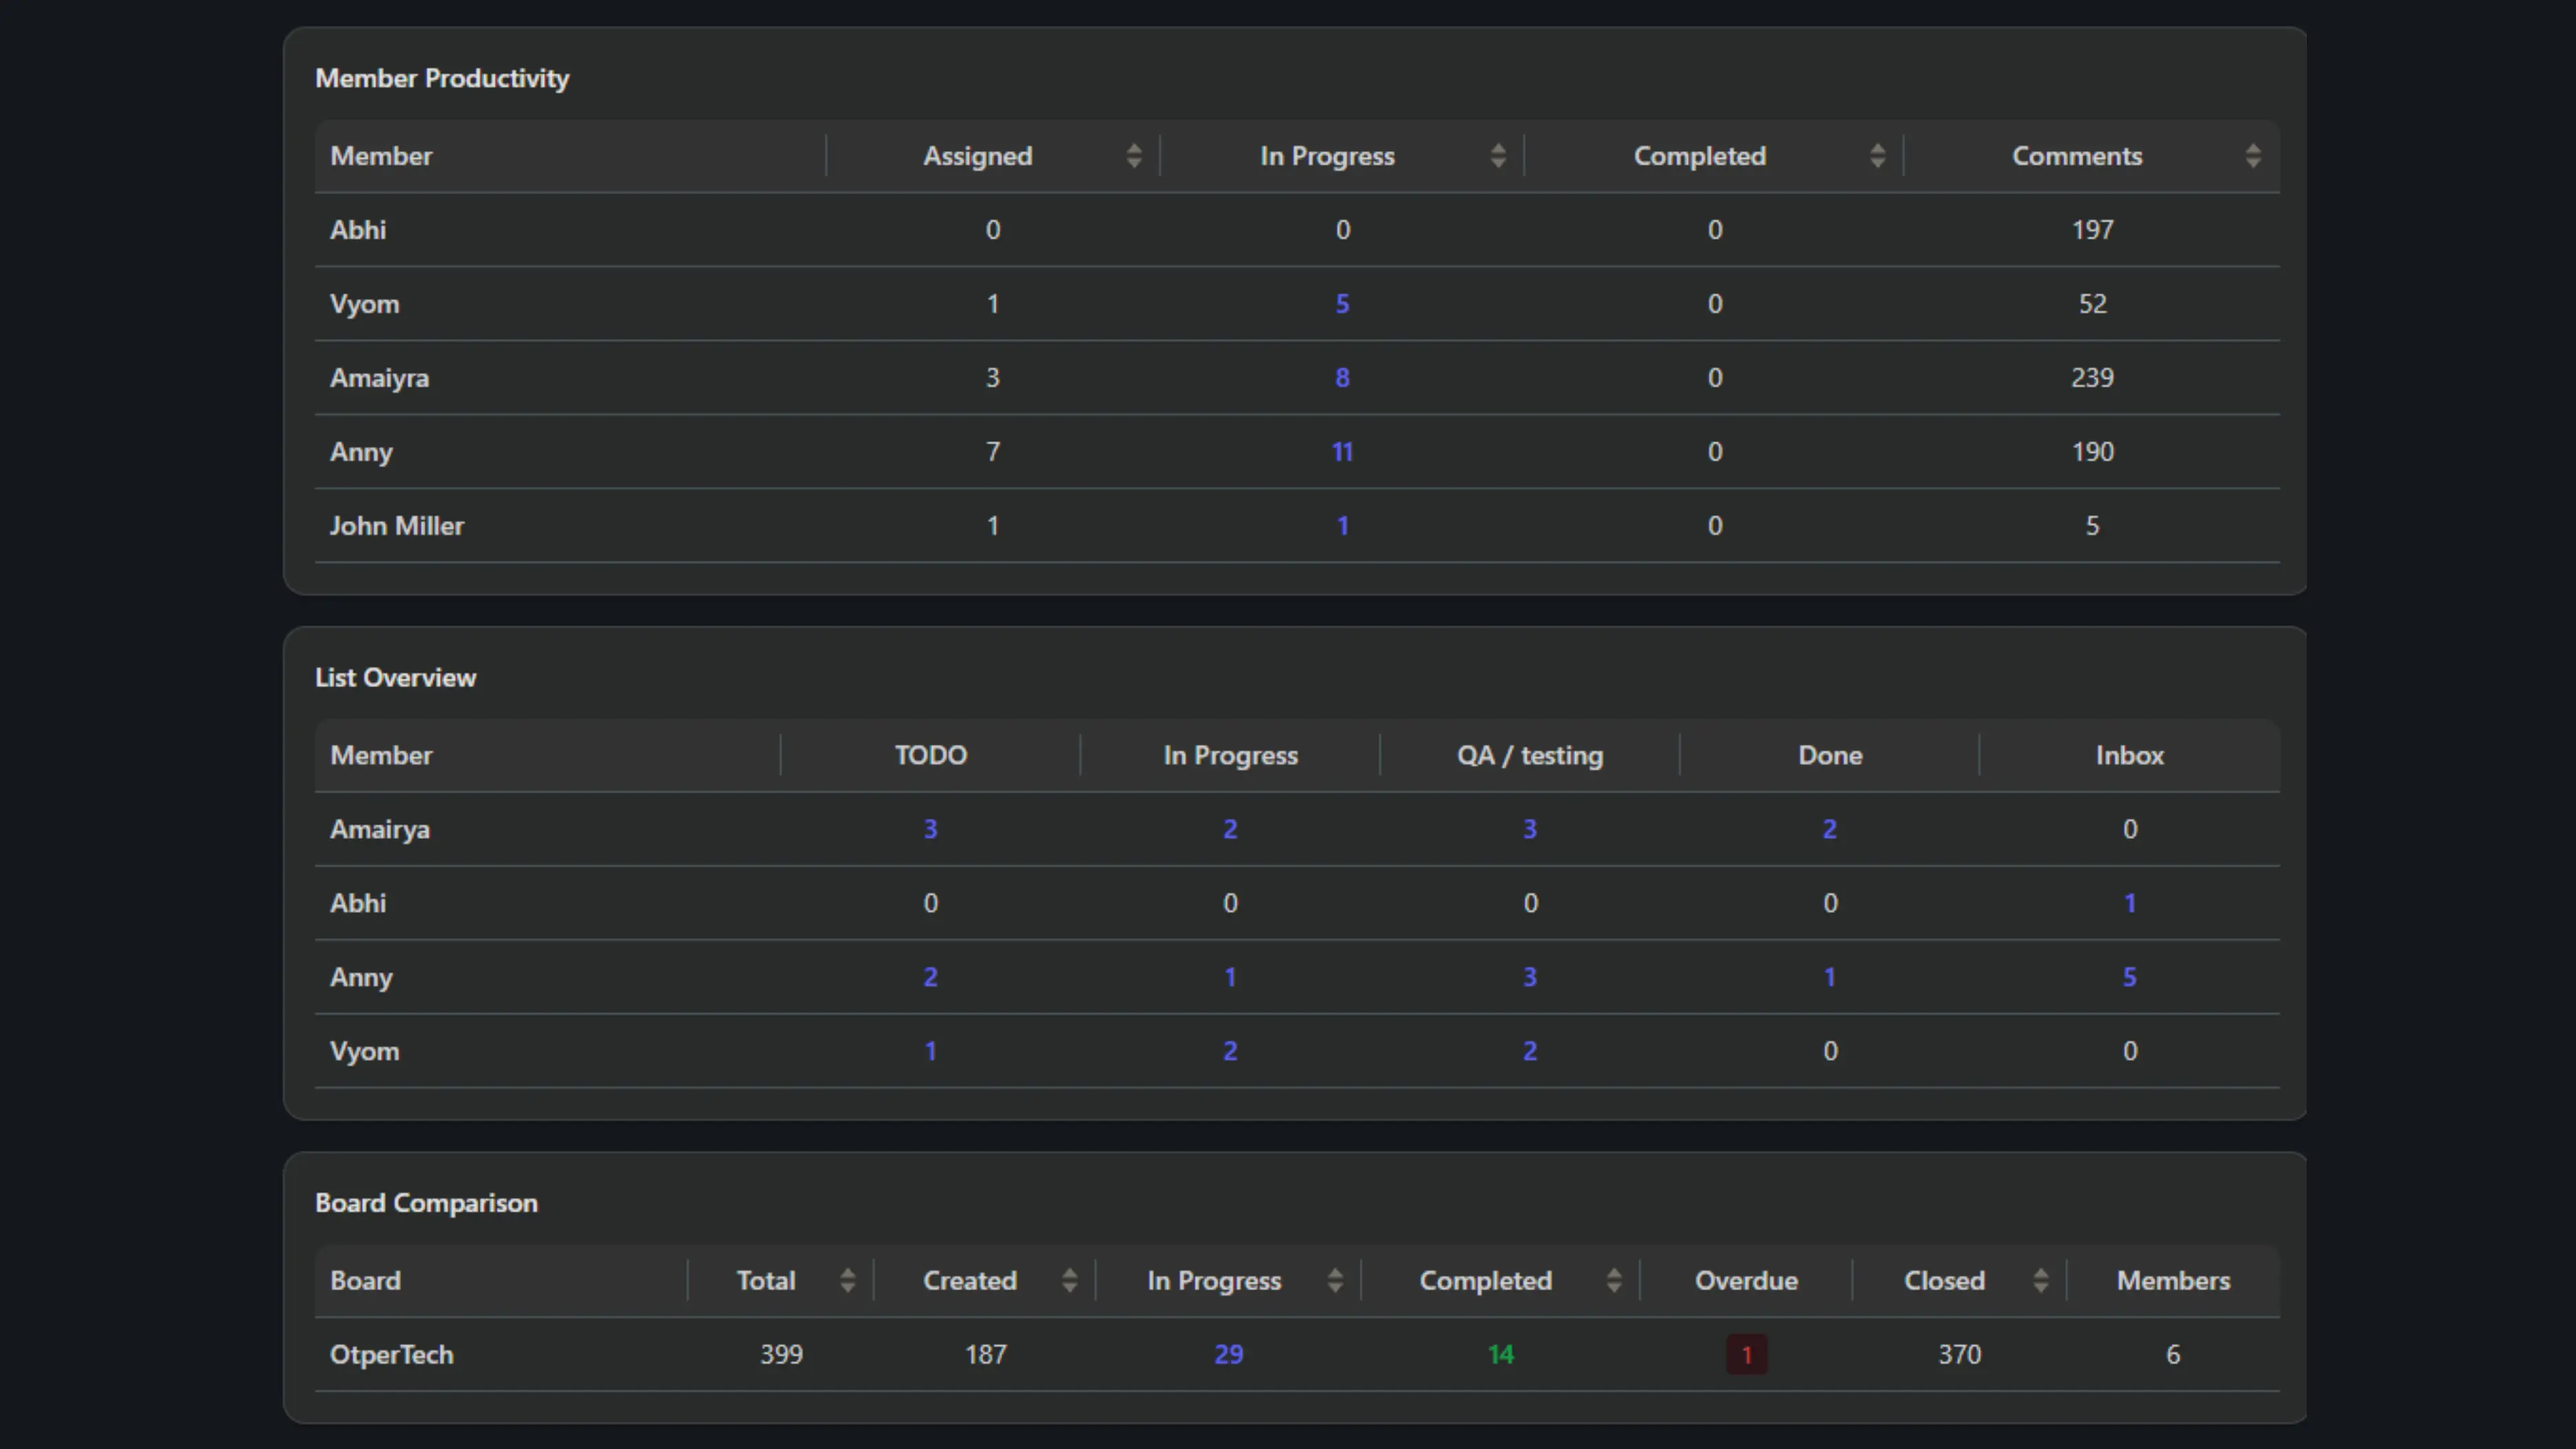Click the OtperTech created value 187

[x=985, y=1355]
